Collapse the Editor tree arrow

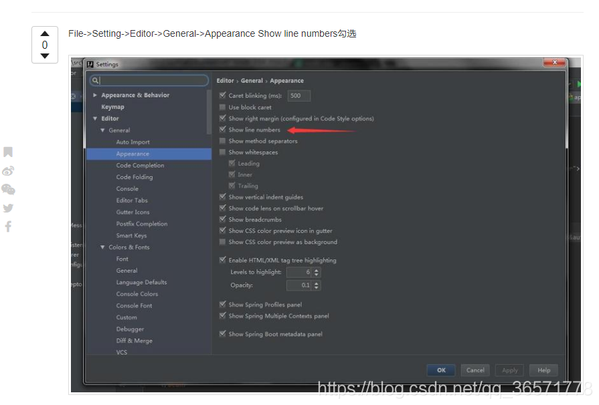pyautogui.click(x=95, y=118)
